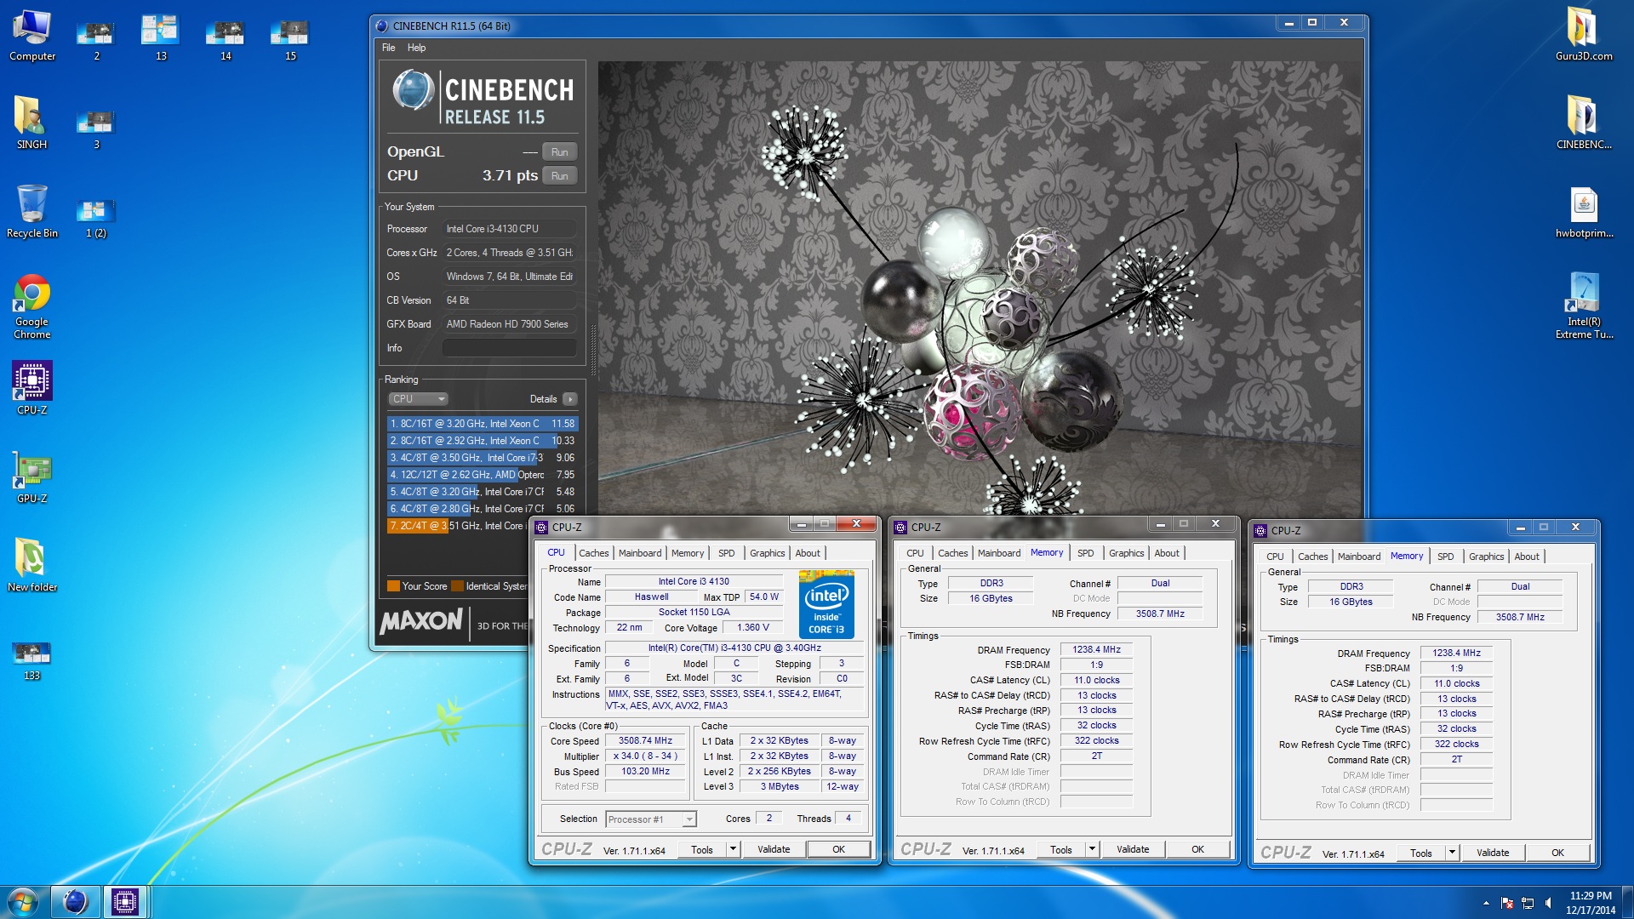The image size is (1634, 919).
Task: Open Tools dropdown arrow in first CPU-Z
Action: pos(733,850)
